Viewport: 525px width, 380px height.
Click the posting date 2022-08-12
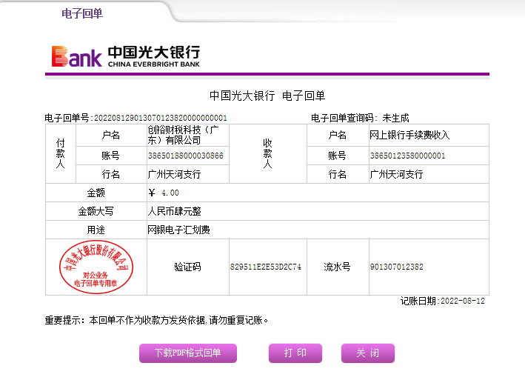point(463,301)
